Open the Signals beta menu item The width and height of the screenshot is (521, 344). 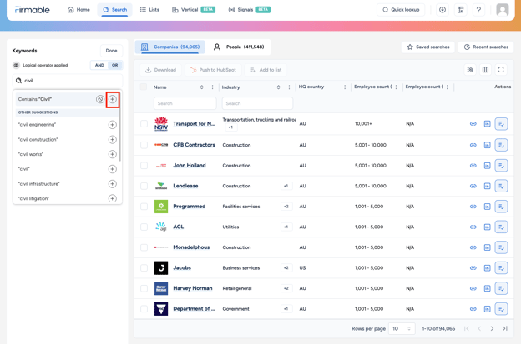(x=249, y=10)
